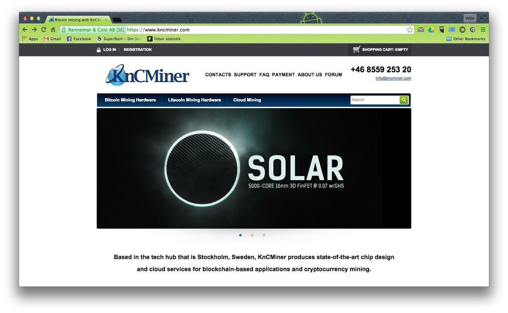Open Cloud Mining category
Viewport: 508px width, 313px height.
(247, 100)
